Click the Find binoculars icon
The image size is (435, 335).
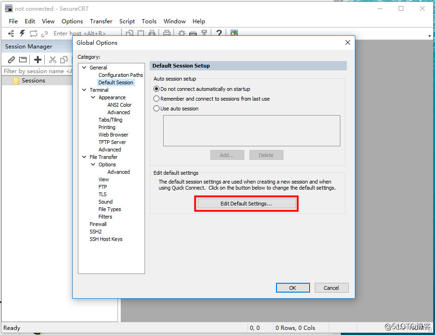[152, 33]
